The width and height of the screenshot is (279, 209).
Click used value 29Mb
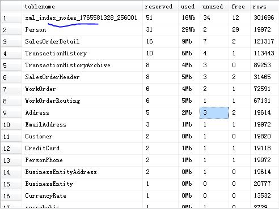pyautogui.click(x=189, y=30)
